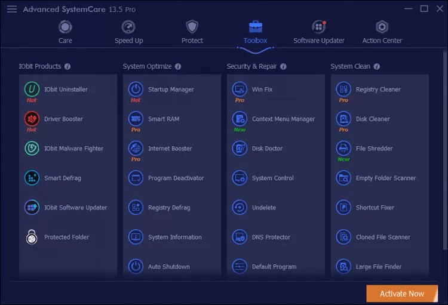This screenshot has height=305, width=448.
Task: Open the Large File Finder icon
Action: tap(343, 266)
